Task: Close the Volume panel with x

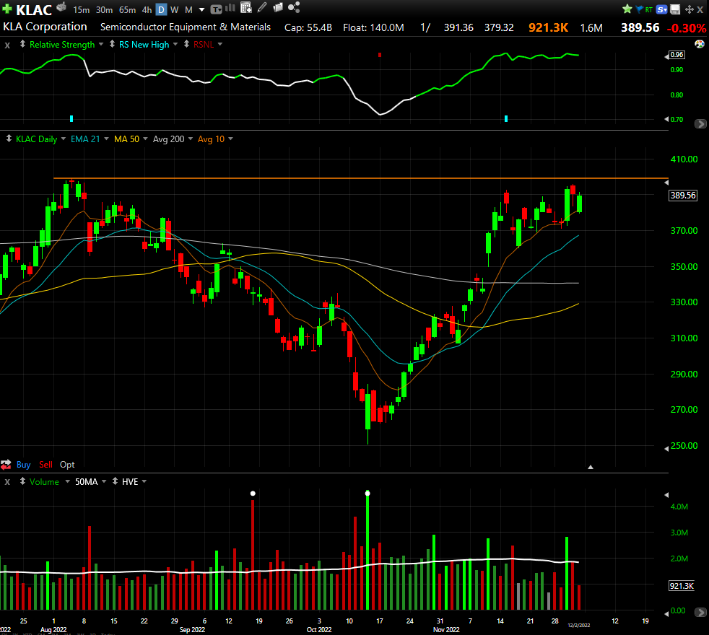Action: coord(7,482)
